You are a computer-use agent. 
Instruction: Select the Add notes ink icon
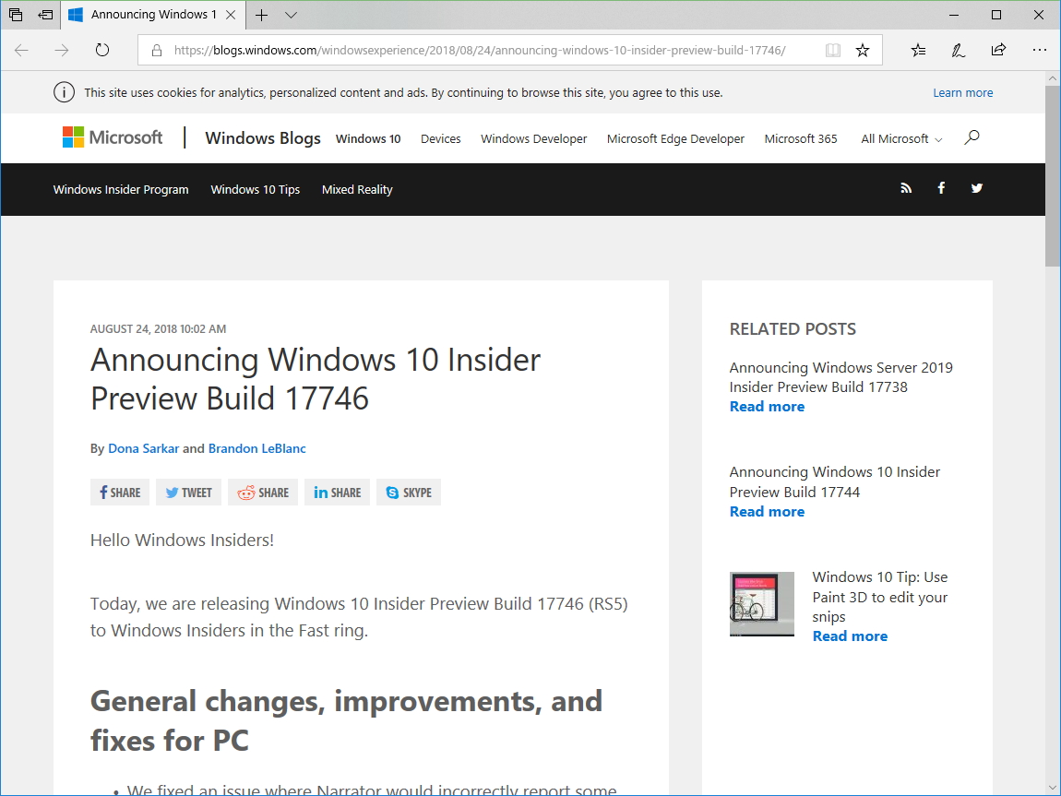coord(958,51)
